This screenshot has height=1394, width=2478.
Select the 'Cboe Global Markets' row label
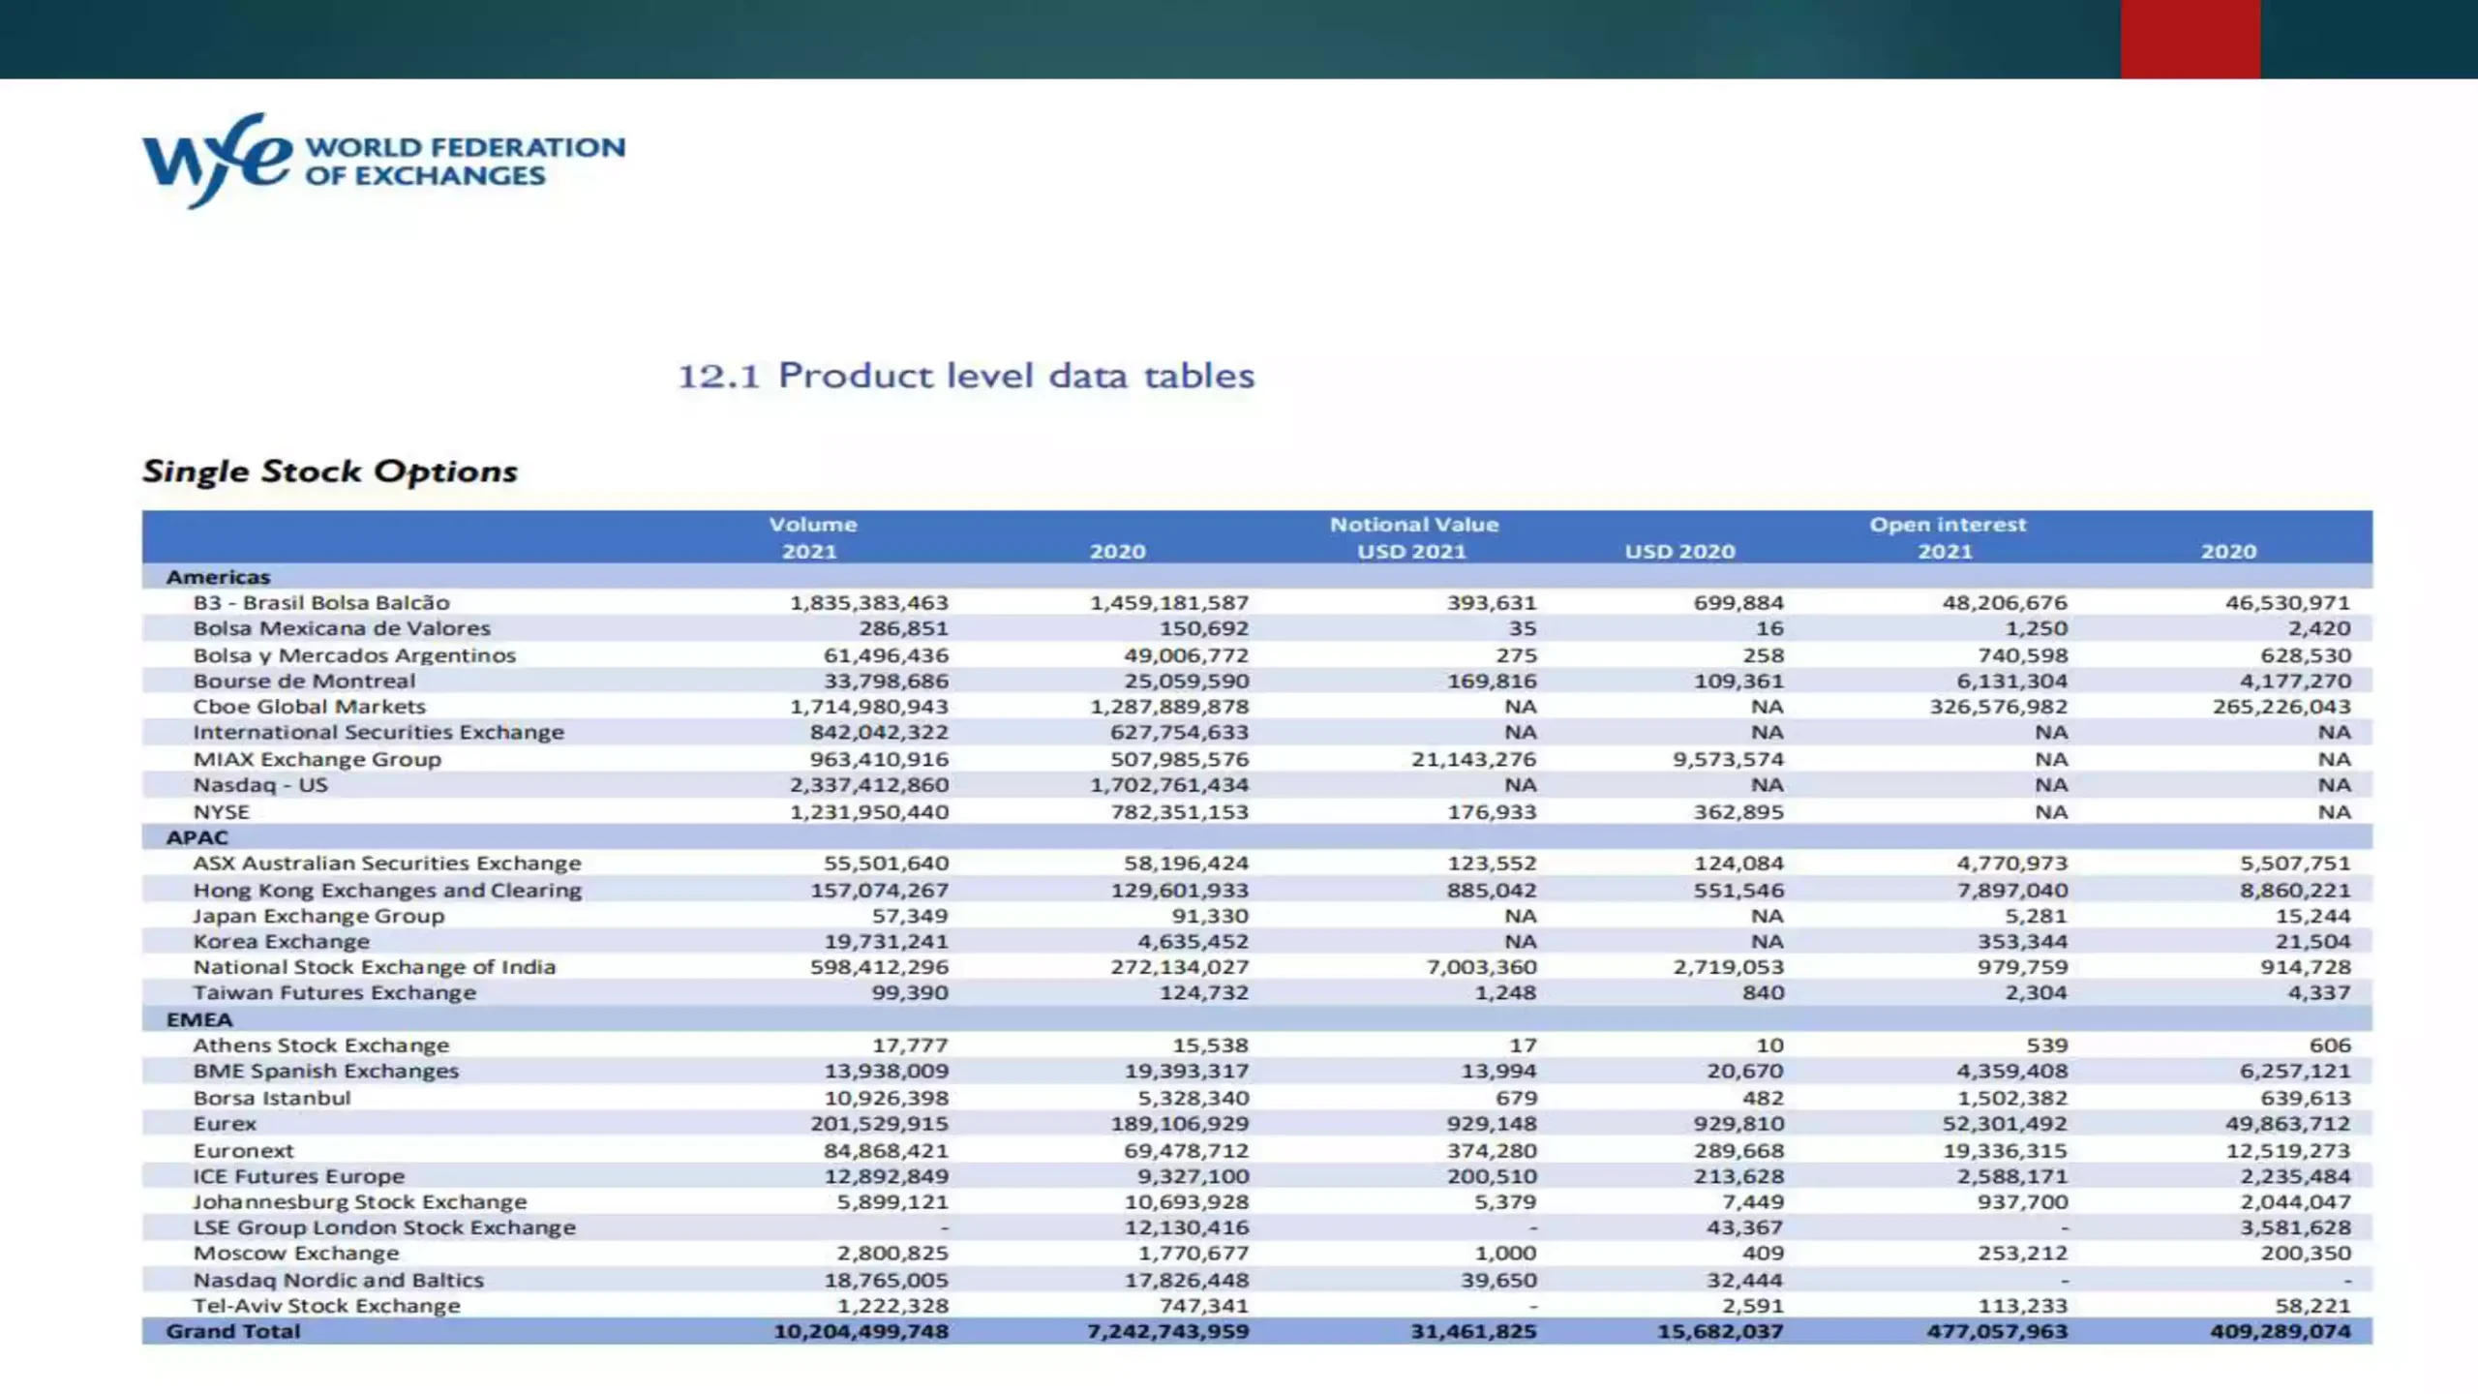tap(309, 707)
